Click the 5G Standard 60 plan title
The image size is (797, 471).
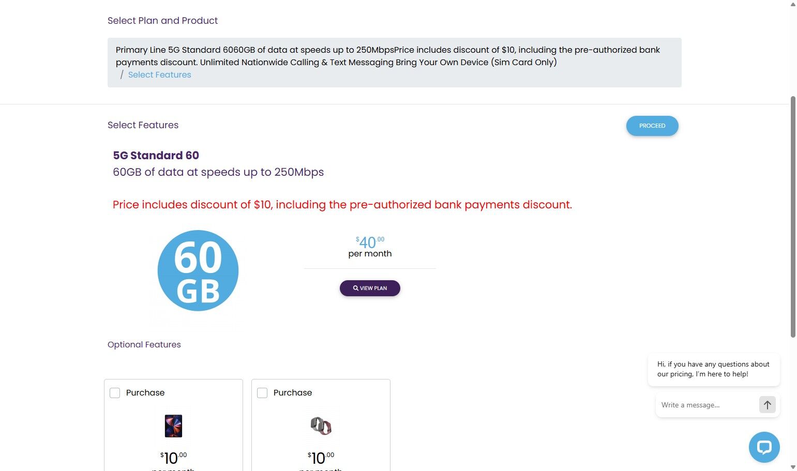coord(156,156)
